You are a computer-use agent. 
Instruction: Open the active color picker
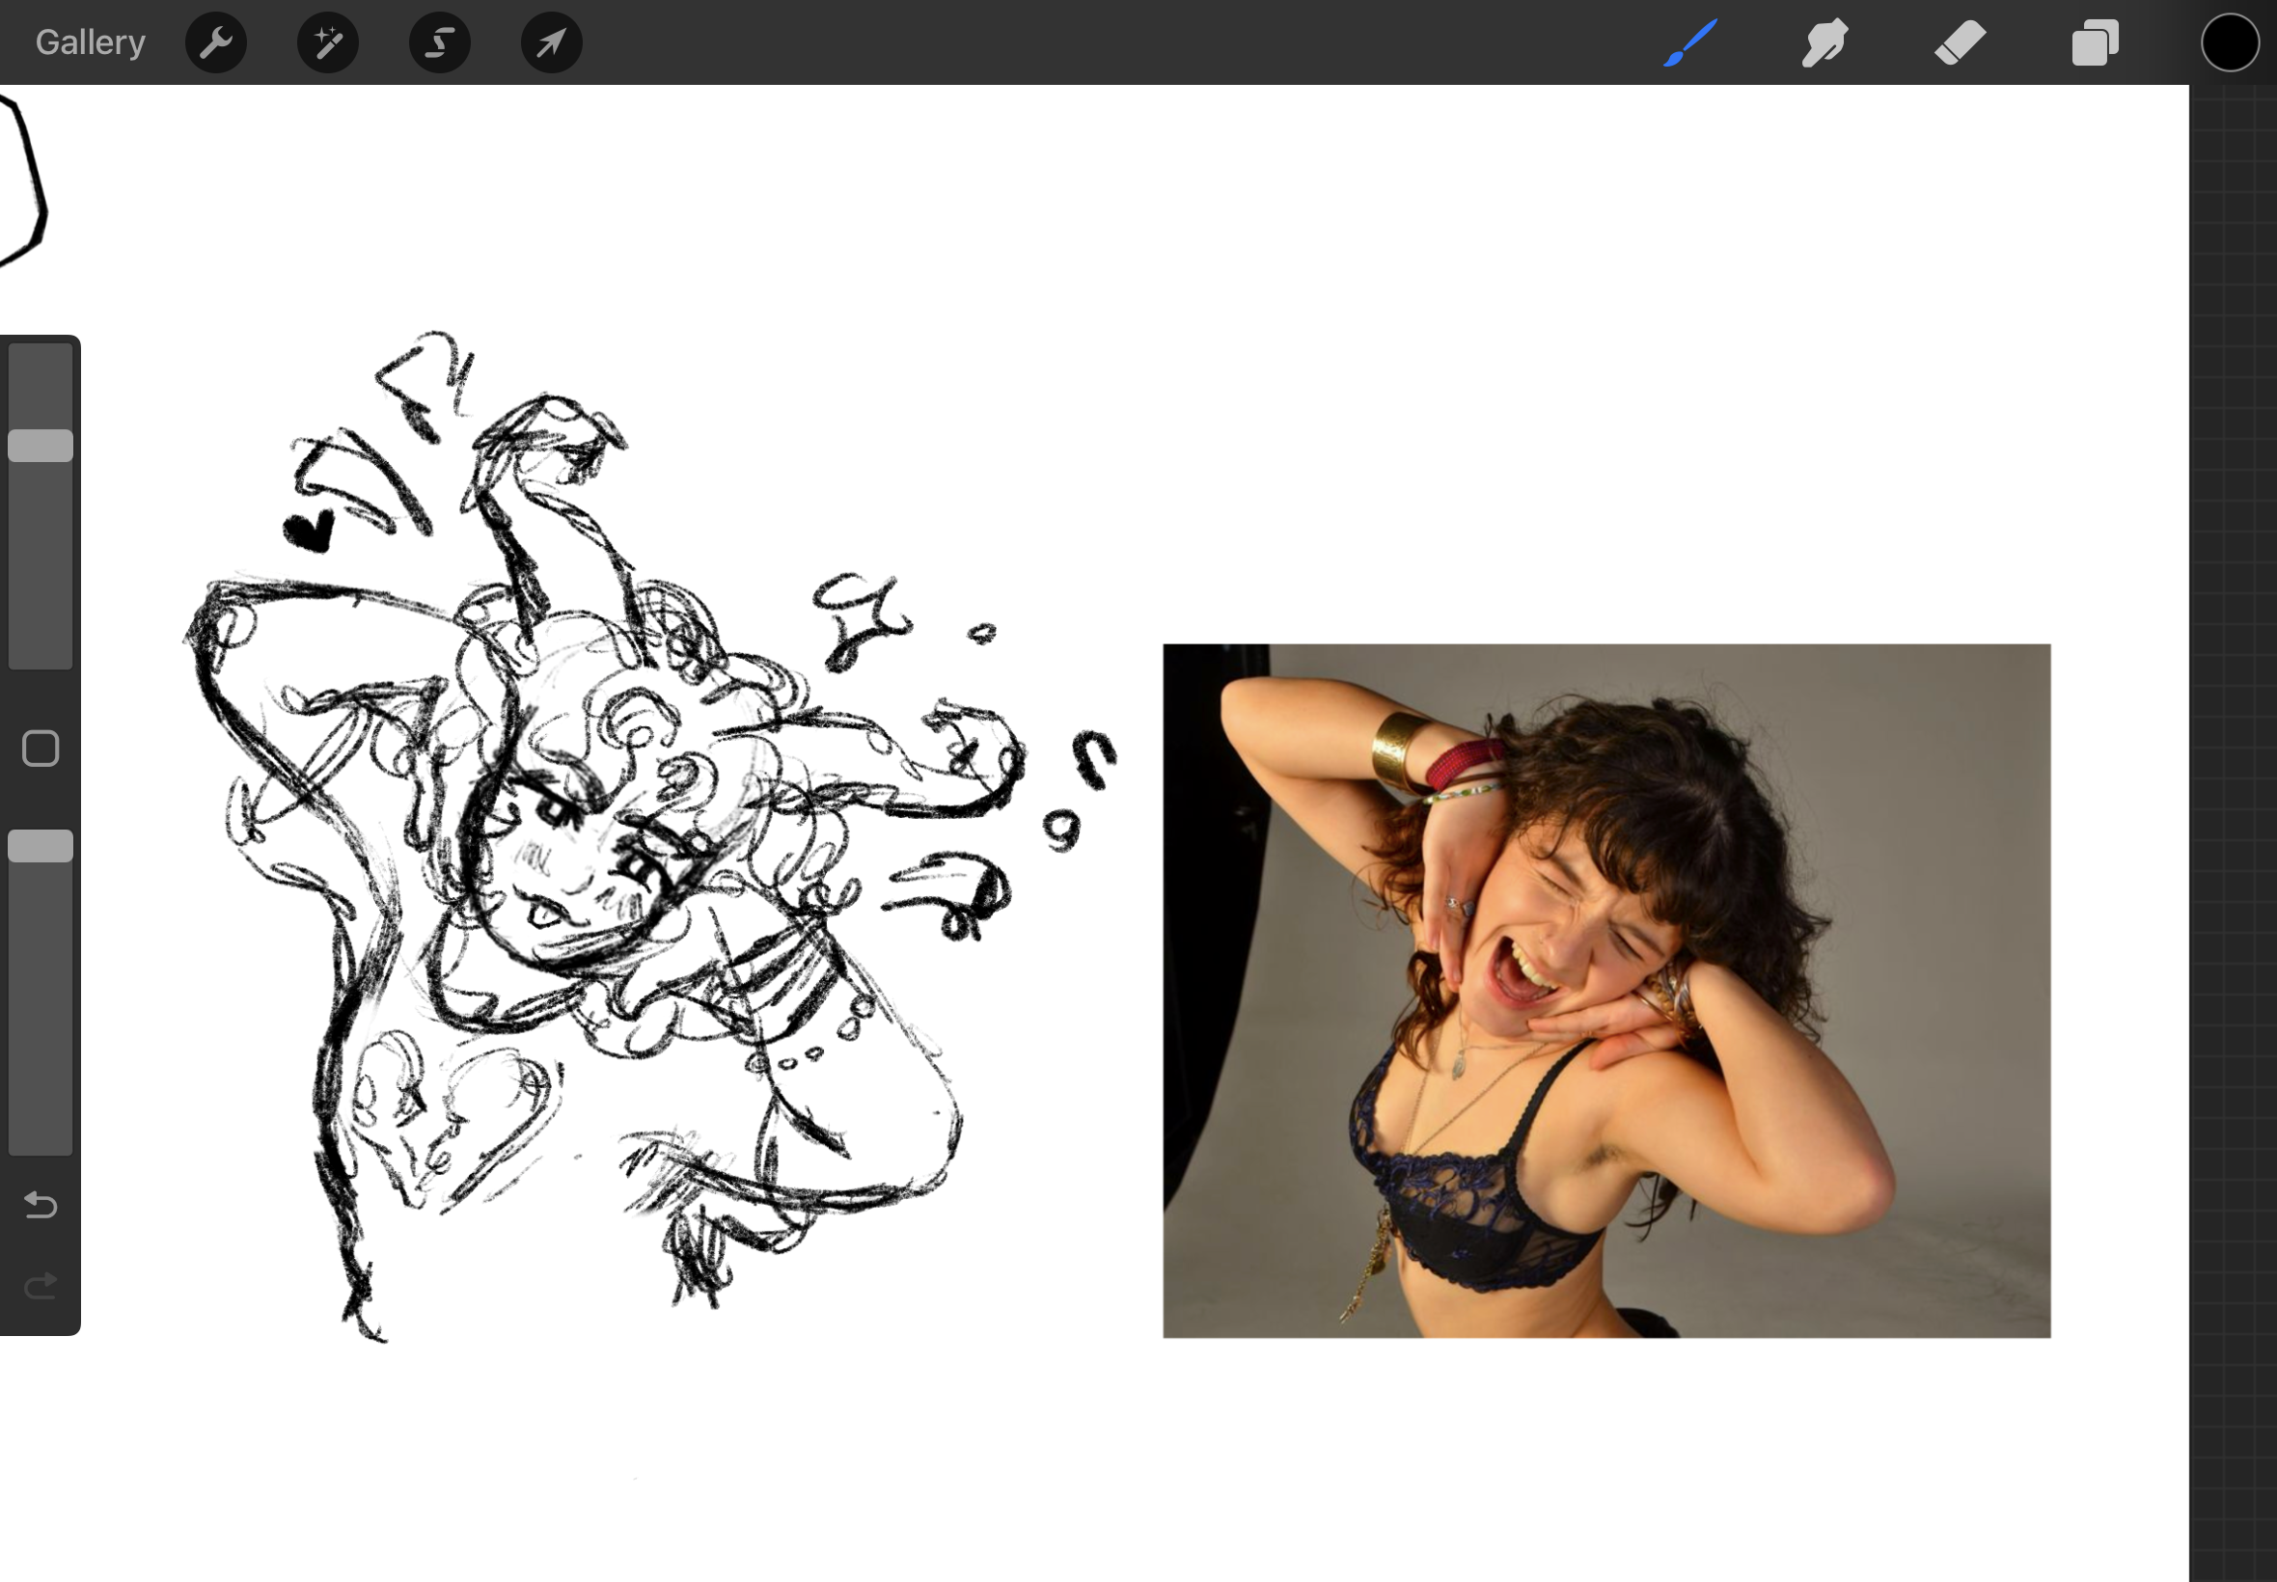point(2231,42)
